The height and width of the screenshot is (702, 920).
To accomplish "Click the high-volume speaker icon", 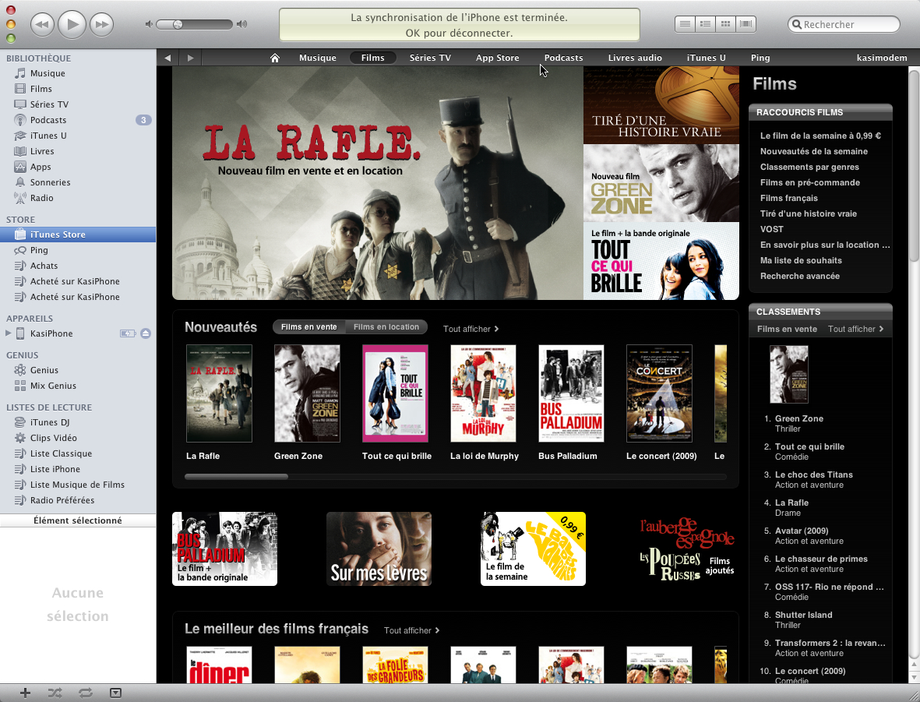I will [x=241, y=24].
